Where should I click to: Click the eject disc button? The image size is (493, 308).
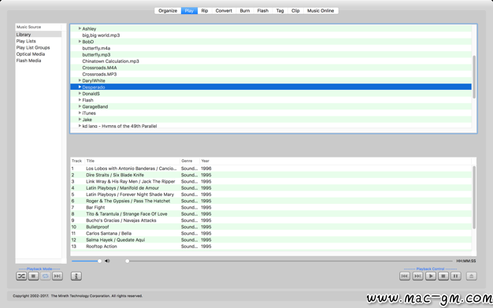[471, 276]
